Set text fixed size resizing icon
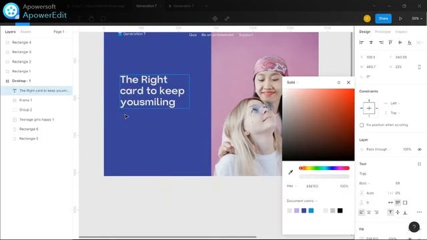 point(405,203)
